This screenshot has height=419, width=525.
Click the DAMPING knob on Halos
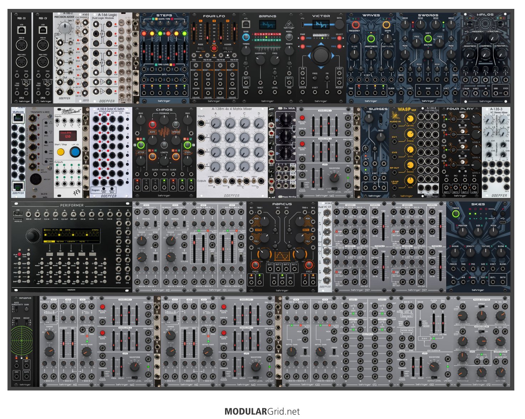point(485,53)
